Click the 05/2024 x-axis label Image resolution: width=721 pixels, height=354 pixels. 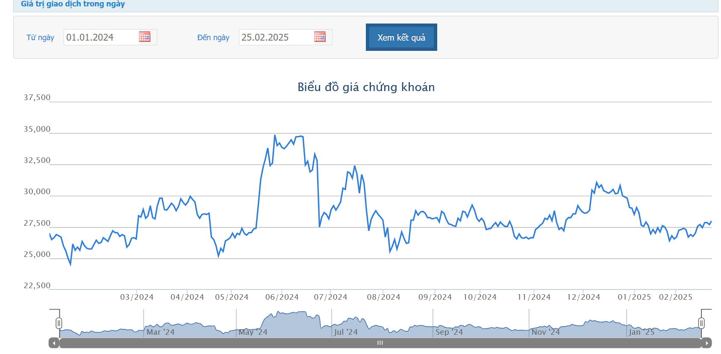tap(232, 297)
